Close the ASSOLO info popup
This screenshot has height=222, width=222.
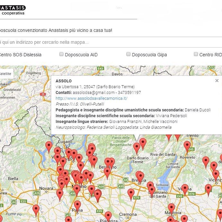pos(217,81)
